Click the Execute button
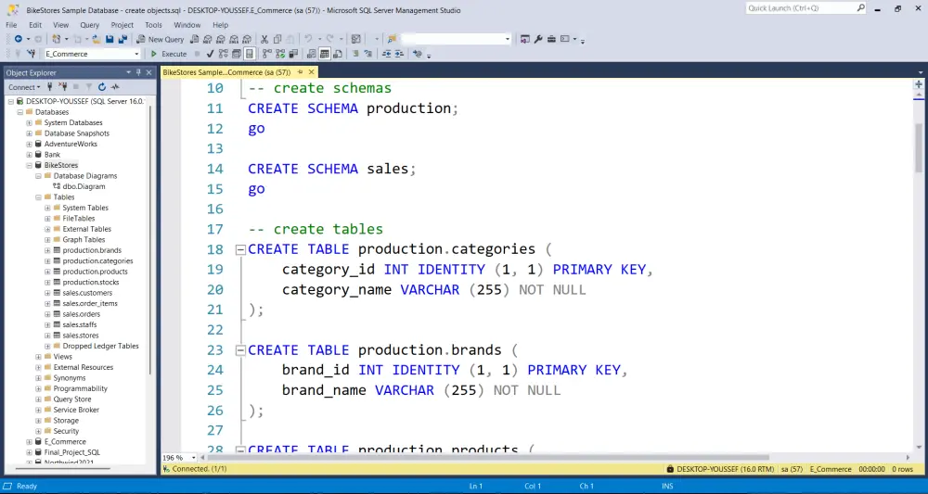 point(168,54)
